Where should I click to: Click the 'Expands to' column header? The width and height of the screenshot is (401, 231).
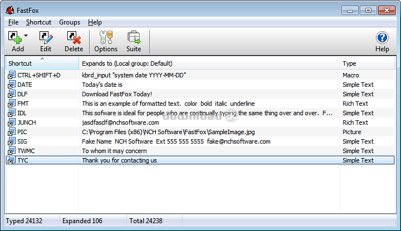tap(209, 63)
